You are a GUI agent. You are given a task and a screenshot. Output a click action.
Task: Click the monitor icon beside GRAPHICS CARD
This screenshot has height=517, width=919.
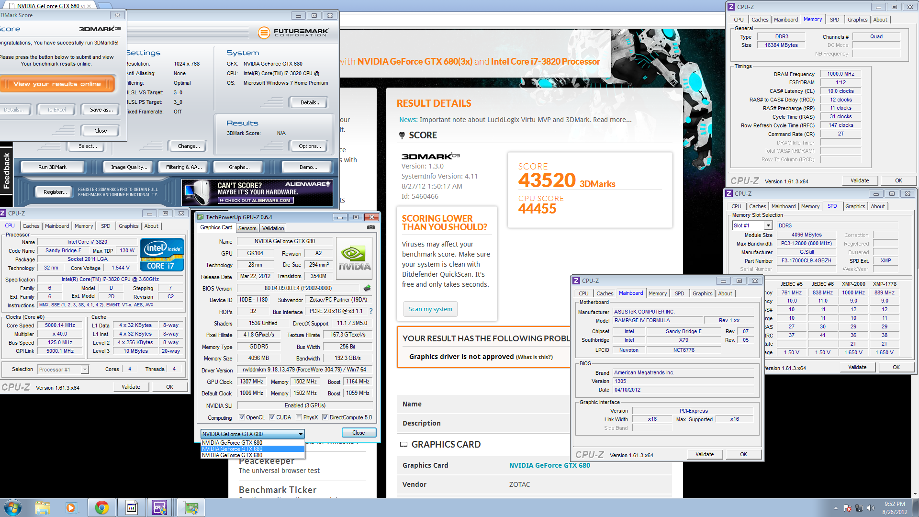(404, 444)
